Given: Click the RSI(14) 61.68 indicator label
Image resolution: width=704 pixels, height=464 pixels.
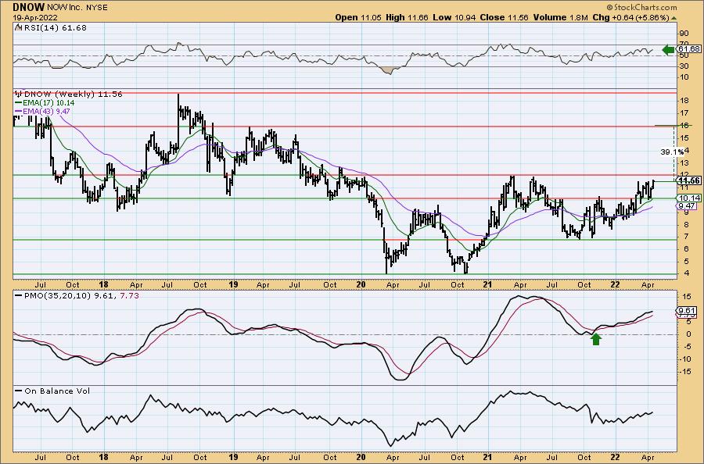Looking at the screenshot, I should [x=51, y=28].
